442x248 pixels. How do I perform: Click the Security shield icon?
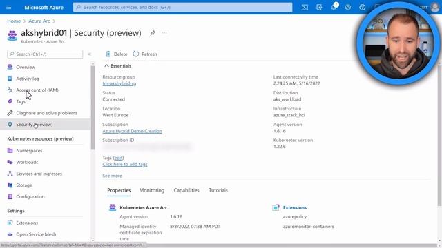[x=10, y=124]
